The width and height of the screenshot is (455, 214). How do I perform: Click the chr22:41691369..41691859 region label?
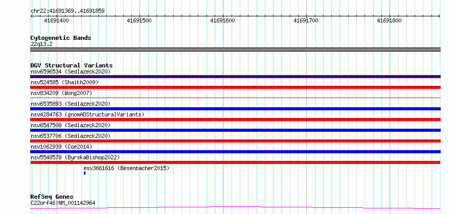(67, 11)
